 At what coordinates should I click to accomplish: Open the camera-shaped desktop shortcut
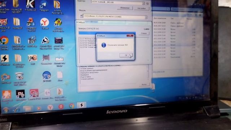coord(6,79)
